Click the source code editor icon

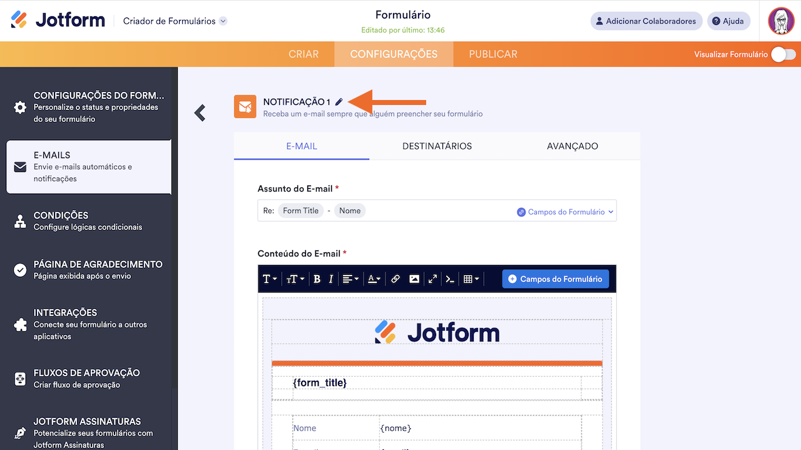pos(450,279)
